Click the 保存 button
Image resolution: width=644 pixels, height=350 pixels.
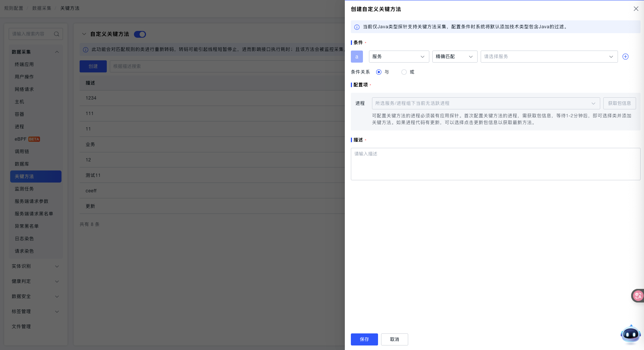[x=364, y=339]
